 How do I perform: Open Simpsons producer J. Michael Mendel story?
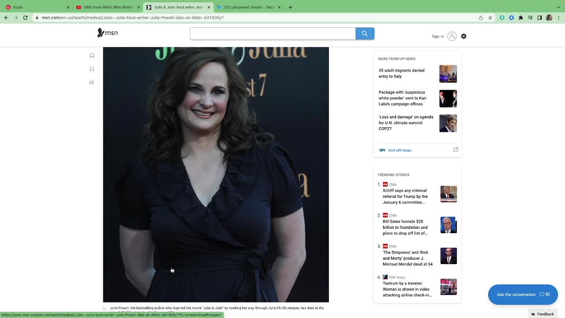(x=407, y=258)
